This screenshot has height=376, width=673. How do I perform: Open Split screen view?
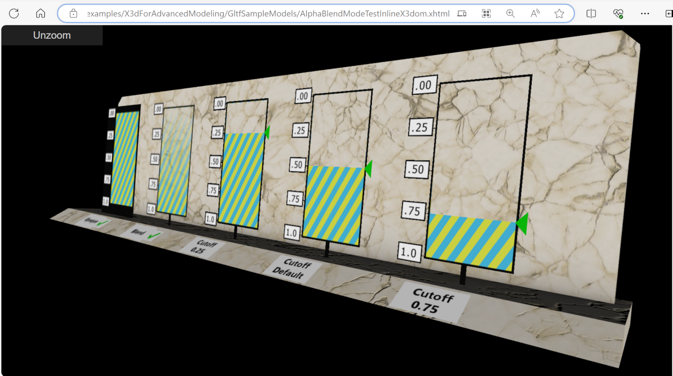(591, 13)
